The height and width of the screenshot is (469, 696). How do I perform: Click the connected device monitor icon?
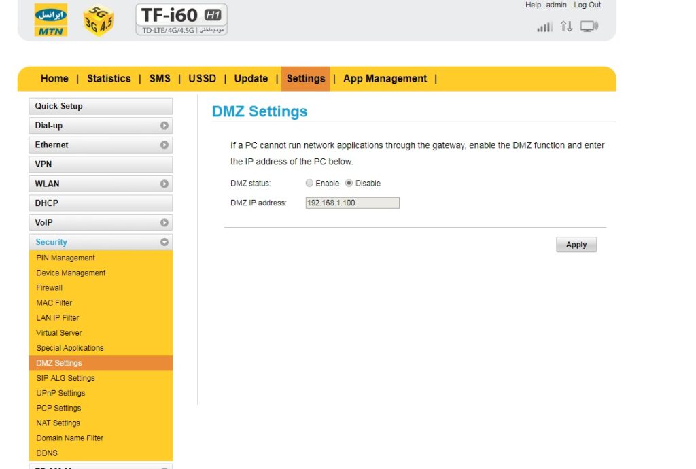[x=589, y=27]
